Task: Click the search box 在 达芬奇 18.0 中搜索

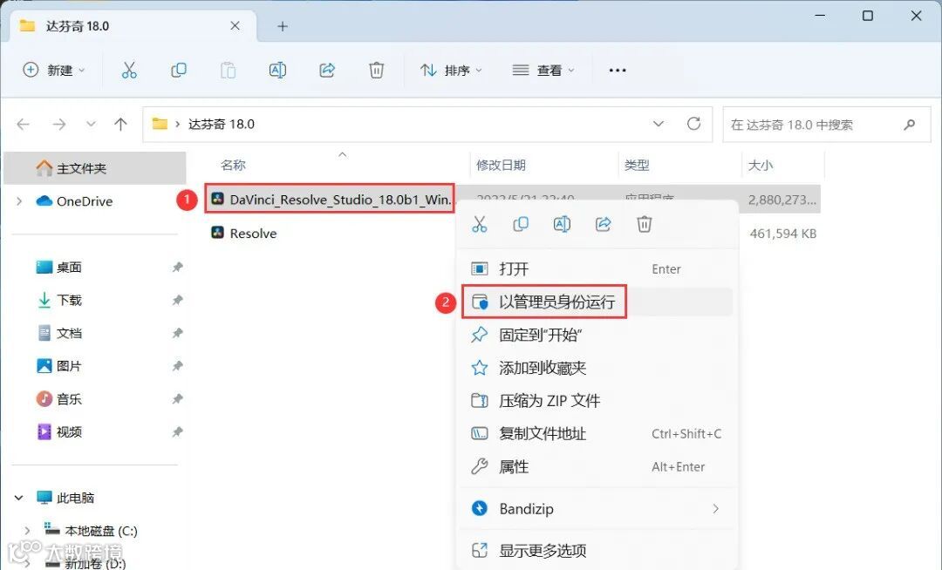Action: click(826, 125)
